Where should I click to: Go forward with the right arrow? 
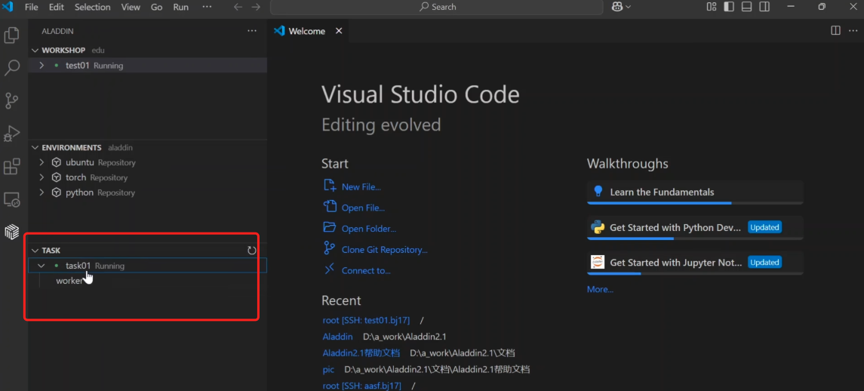click(x=256, y=7)
